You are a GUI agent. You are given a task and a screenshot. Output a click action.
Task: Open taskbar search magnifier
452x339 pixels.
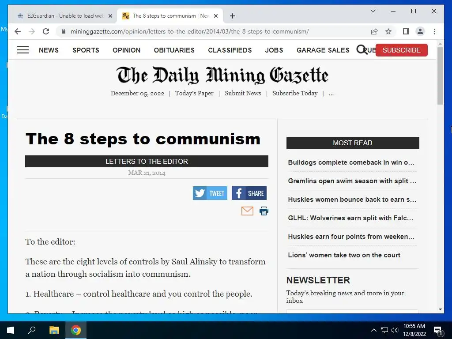tap(32, 330)
